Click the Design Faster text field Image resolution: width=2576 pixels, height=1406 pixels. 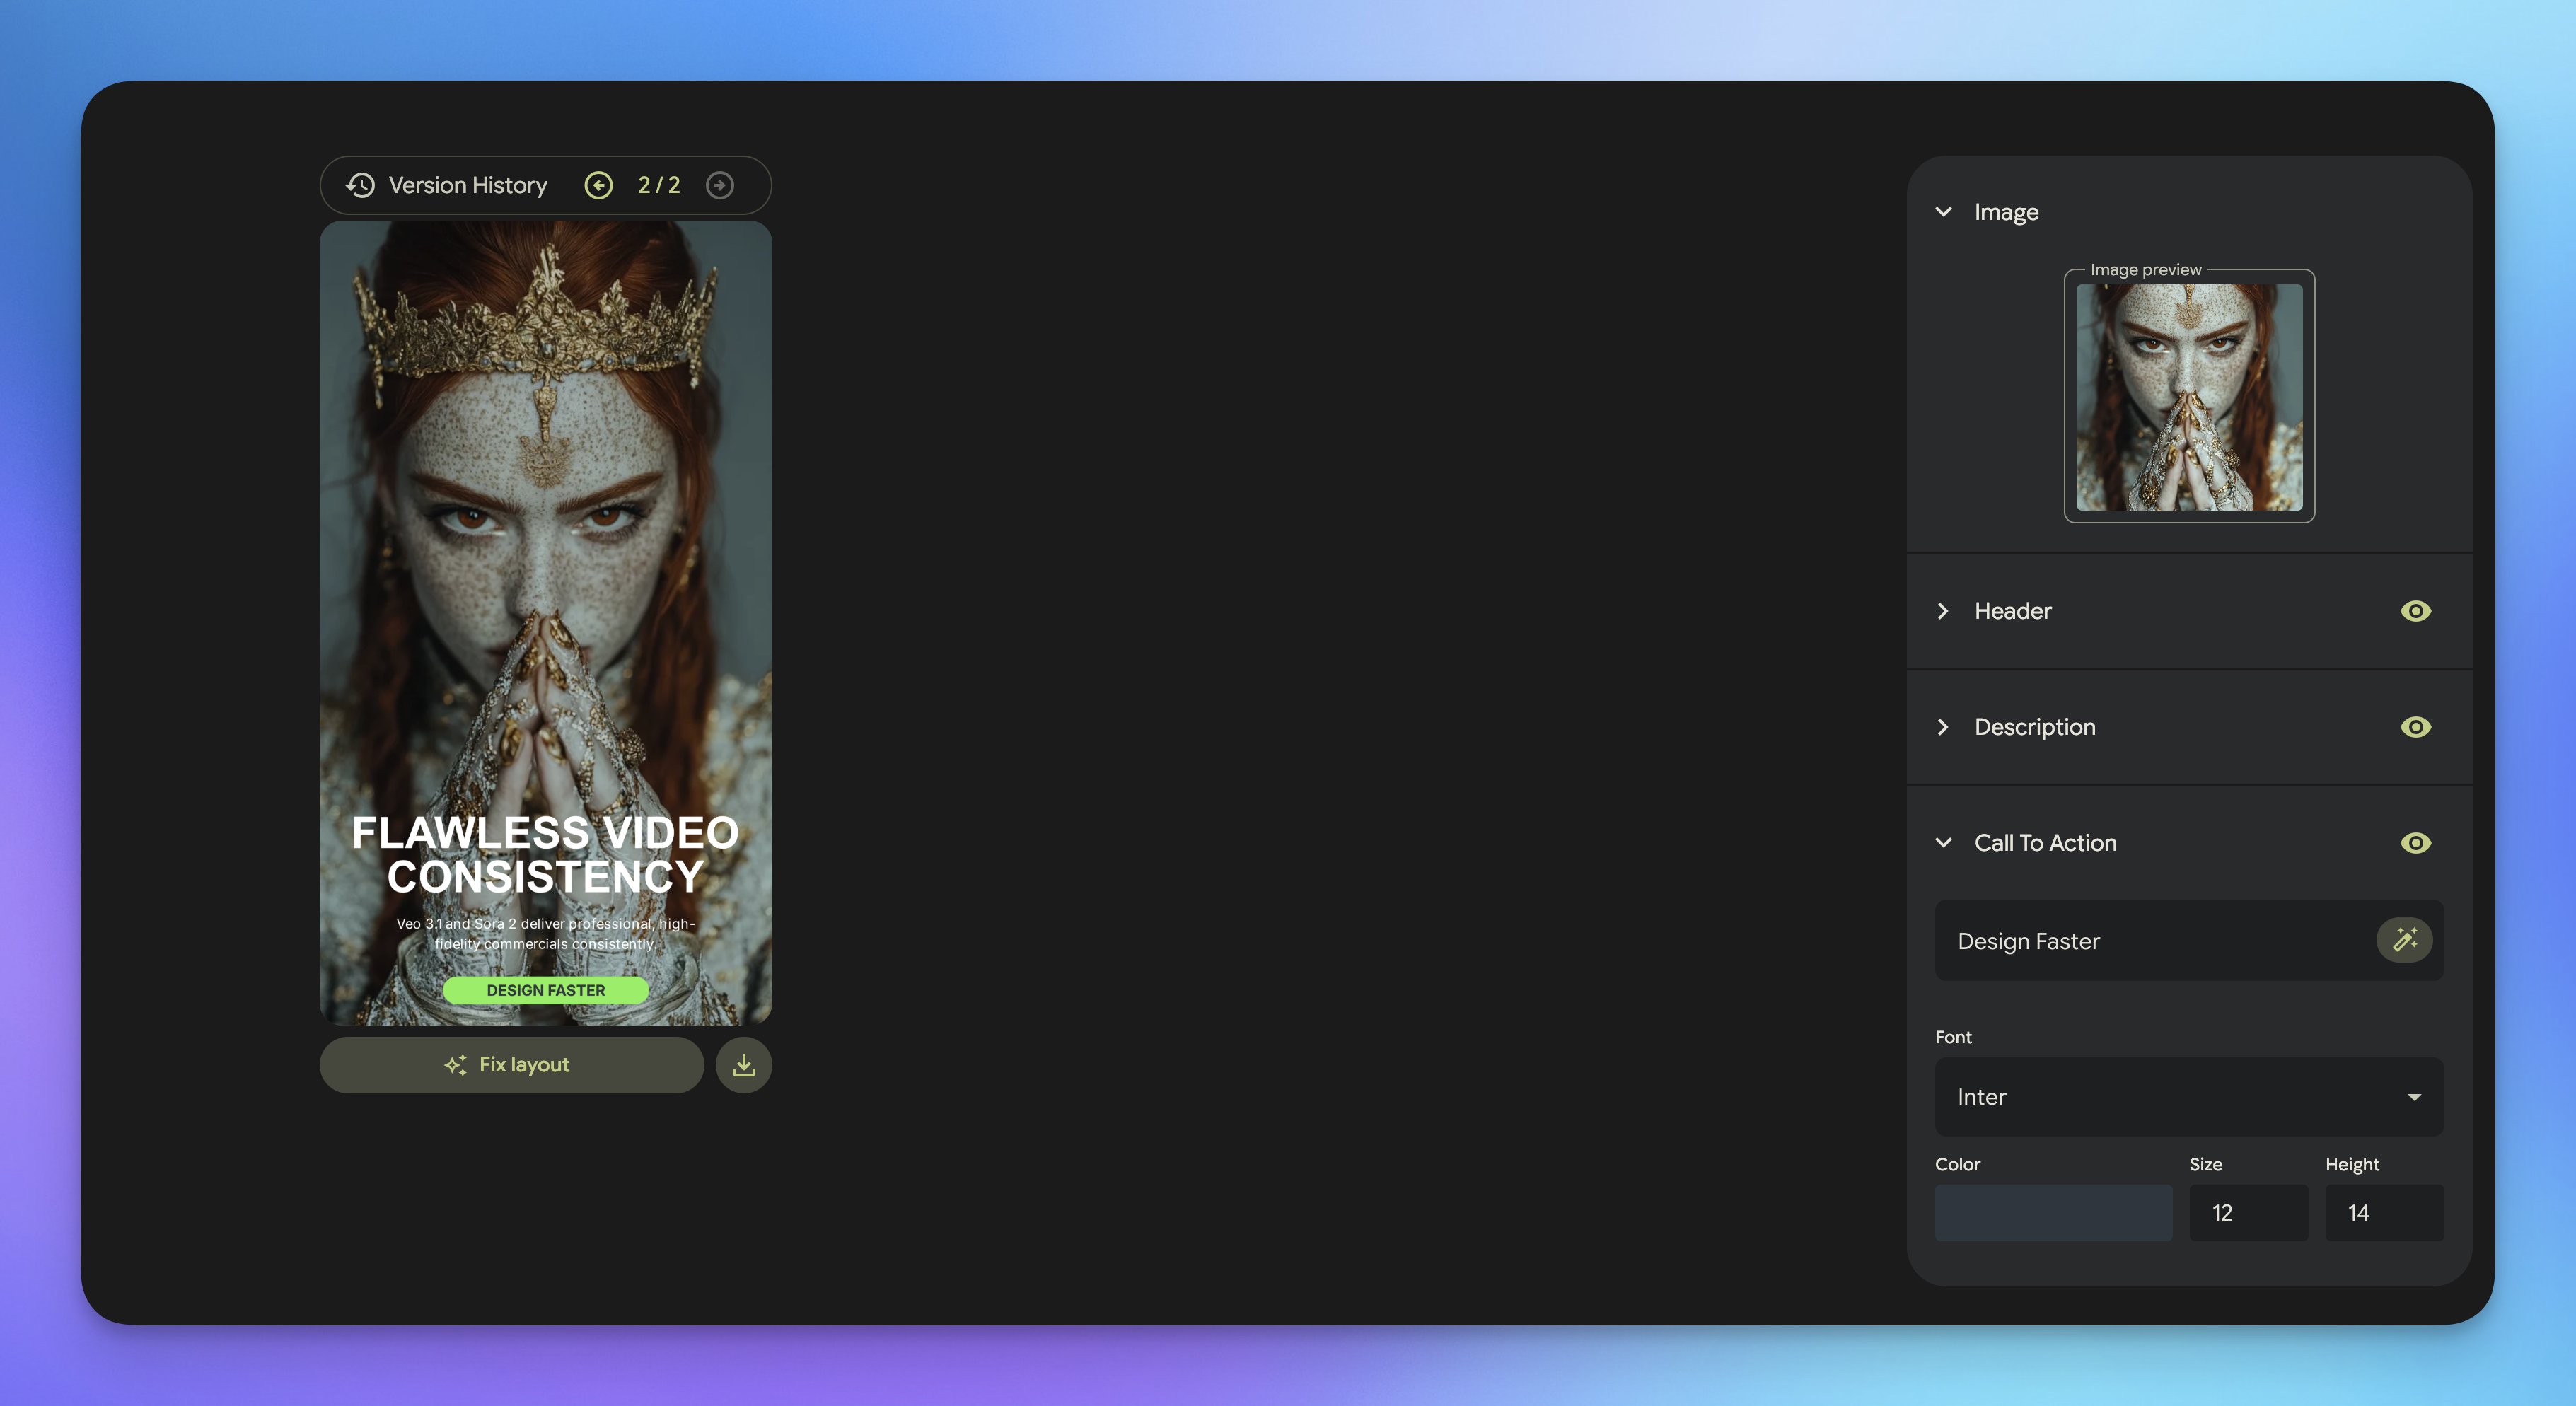coord(2150,941)
